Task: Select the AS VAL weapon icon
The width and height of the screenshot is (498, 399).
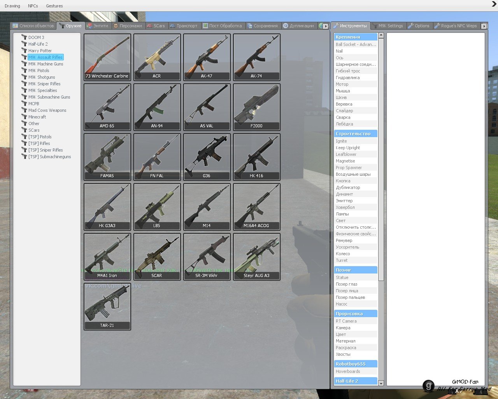Action: [x=207, y=107]
